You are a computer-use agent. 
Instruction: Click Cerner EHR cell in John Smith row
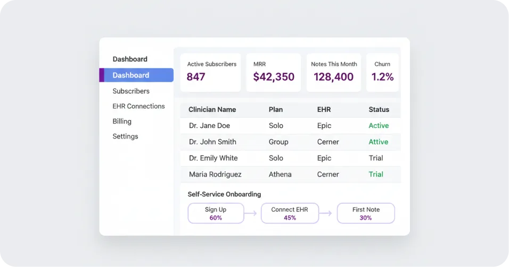tap(328, 142)
